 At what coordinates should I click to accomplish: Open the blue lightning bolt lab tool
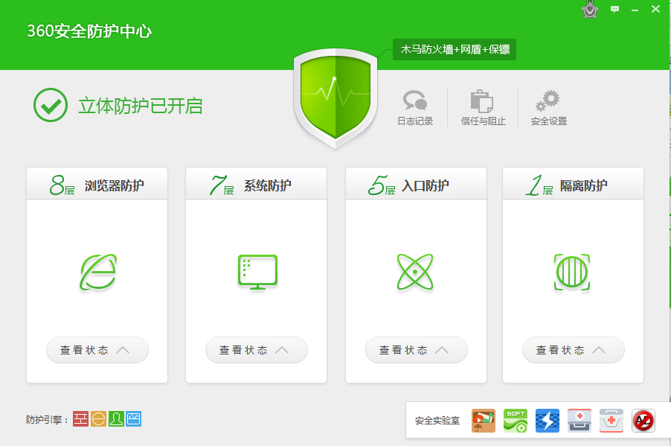click(x=548, y=420)
